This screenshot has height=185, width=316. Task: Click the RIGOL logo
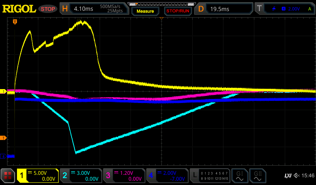[x=19, y=9]
